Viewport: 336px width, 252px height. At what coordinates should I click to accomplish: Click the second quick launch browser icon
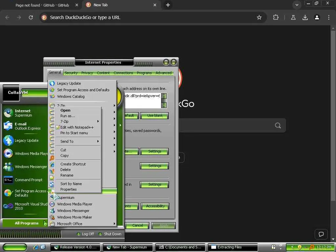(43, 247)
